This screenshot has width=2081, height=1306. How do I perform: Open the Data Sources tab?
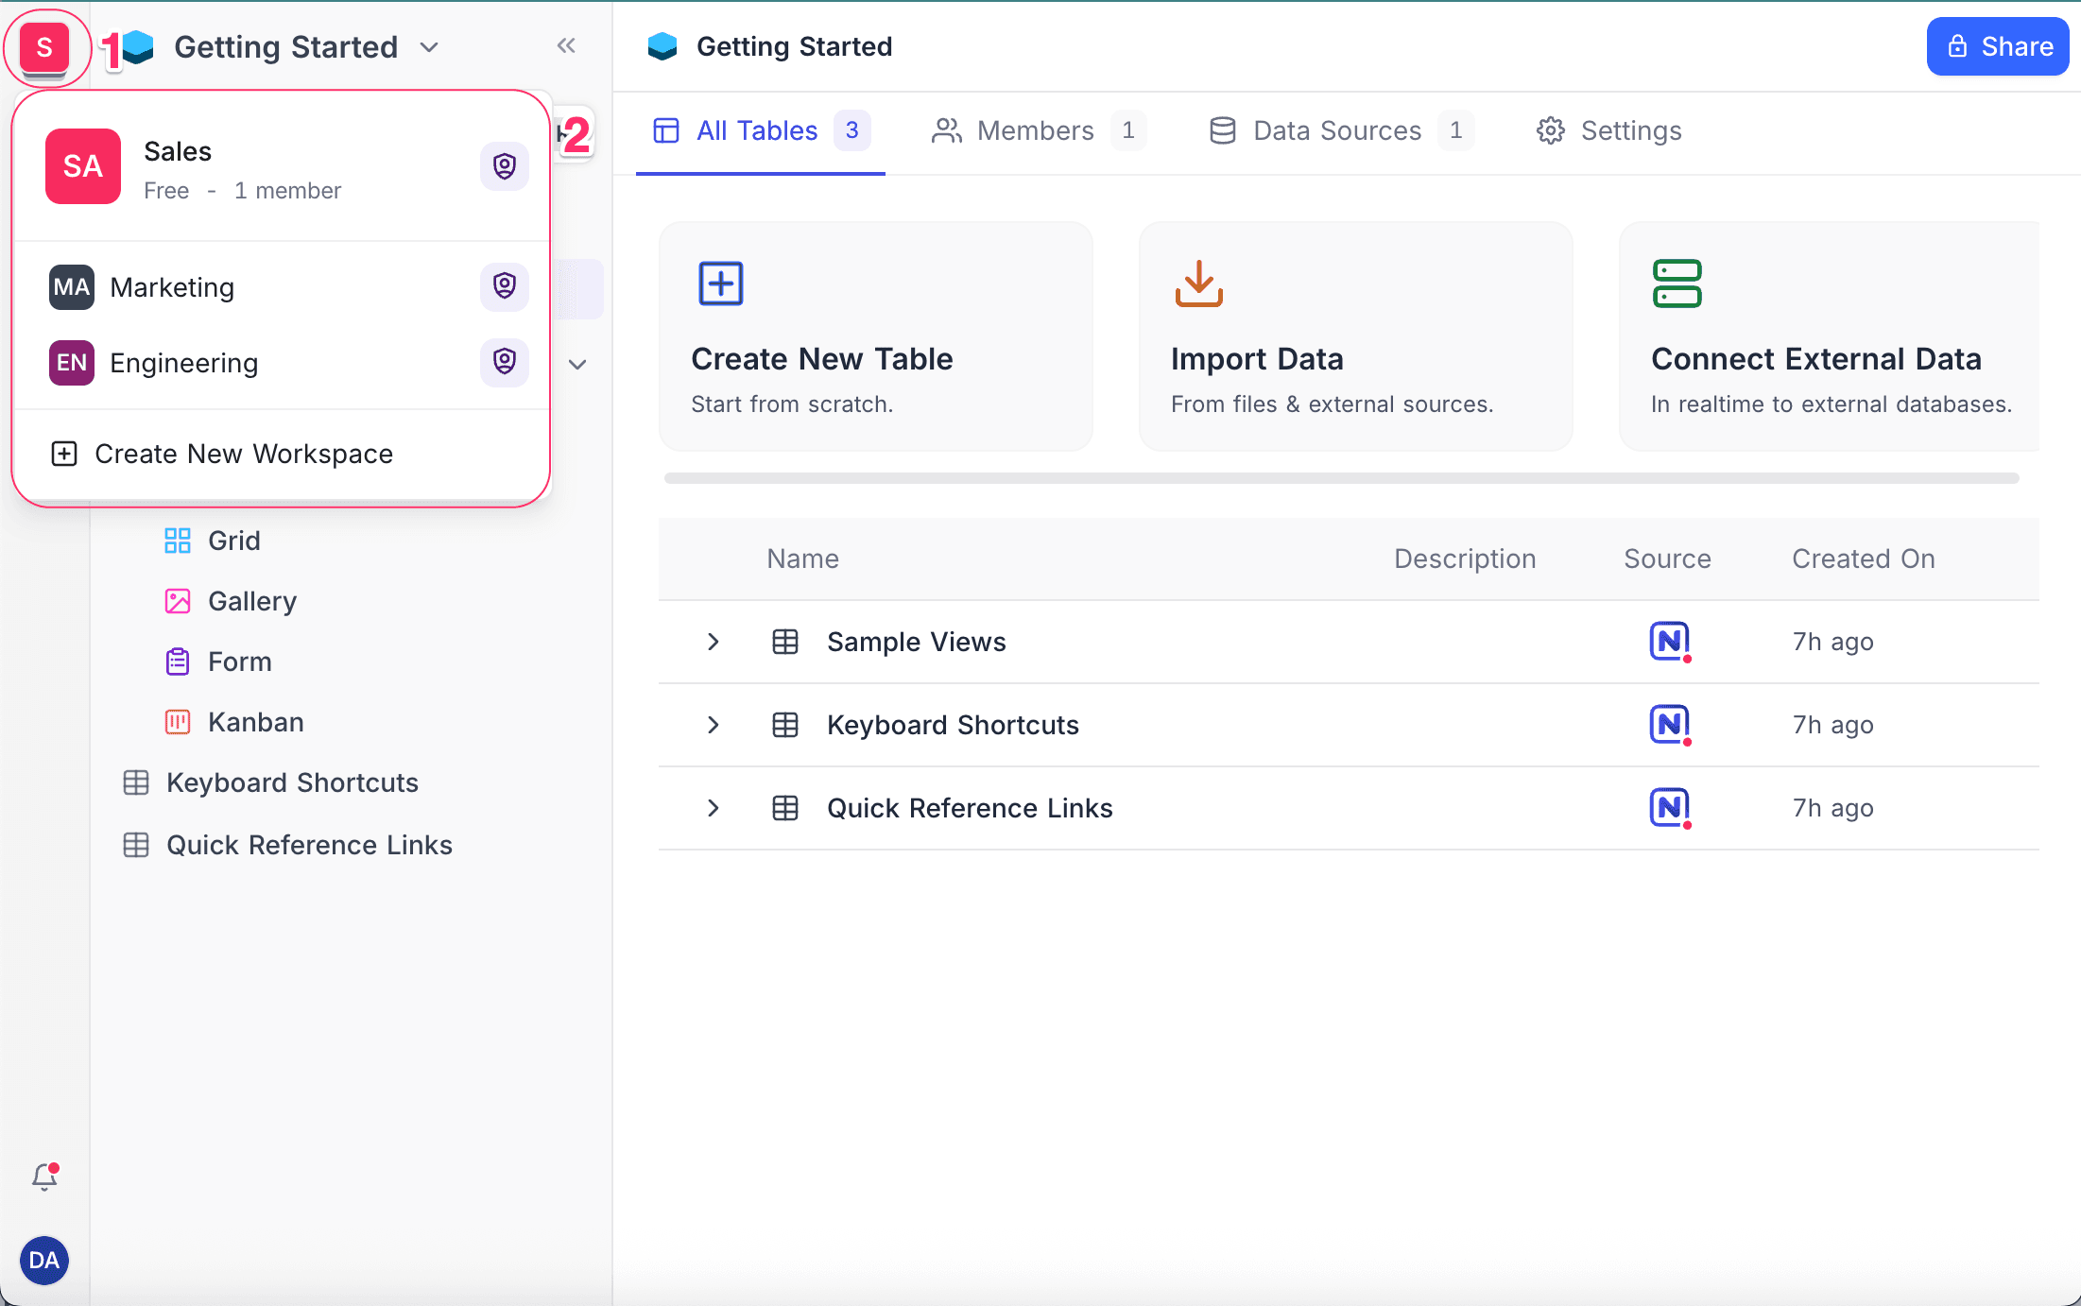coord(1338,130)
